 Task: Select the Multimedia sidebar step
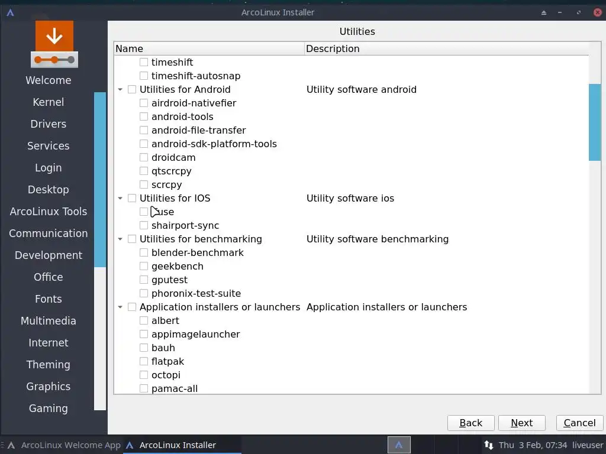[49, 321]
